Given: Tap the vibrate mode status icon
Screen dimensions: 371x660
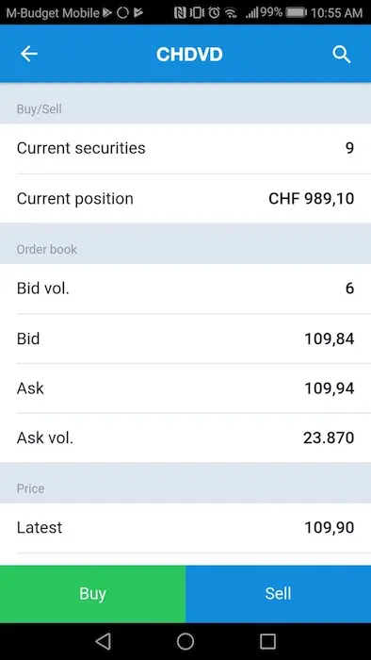Looking at the screenshot, I should 197,12.
